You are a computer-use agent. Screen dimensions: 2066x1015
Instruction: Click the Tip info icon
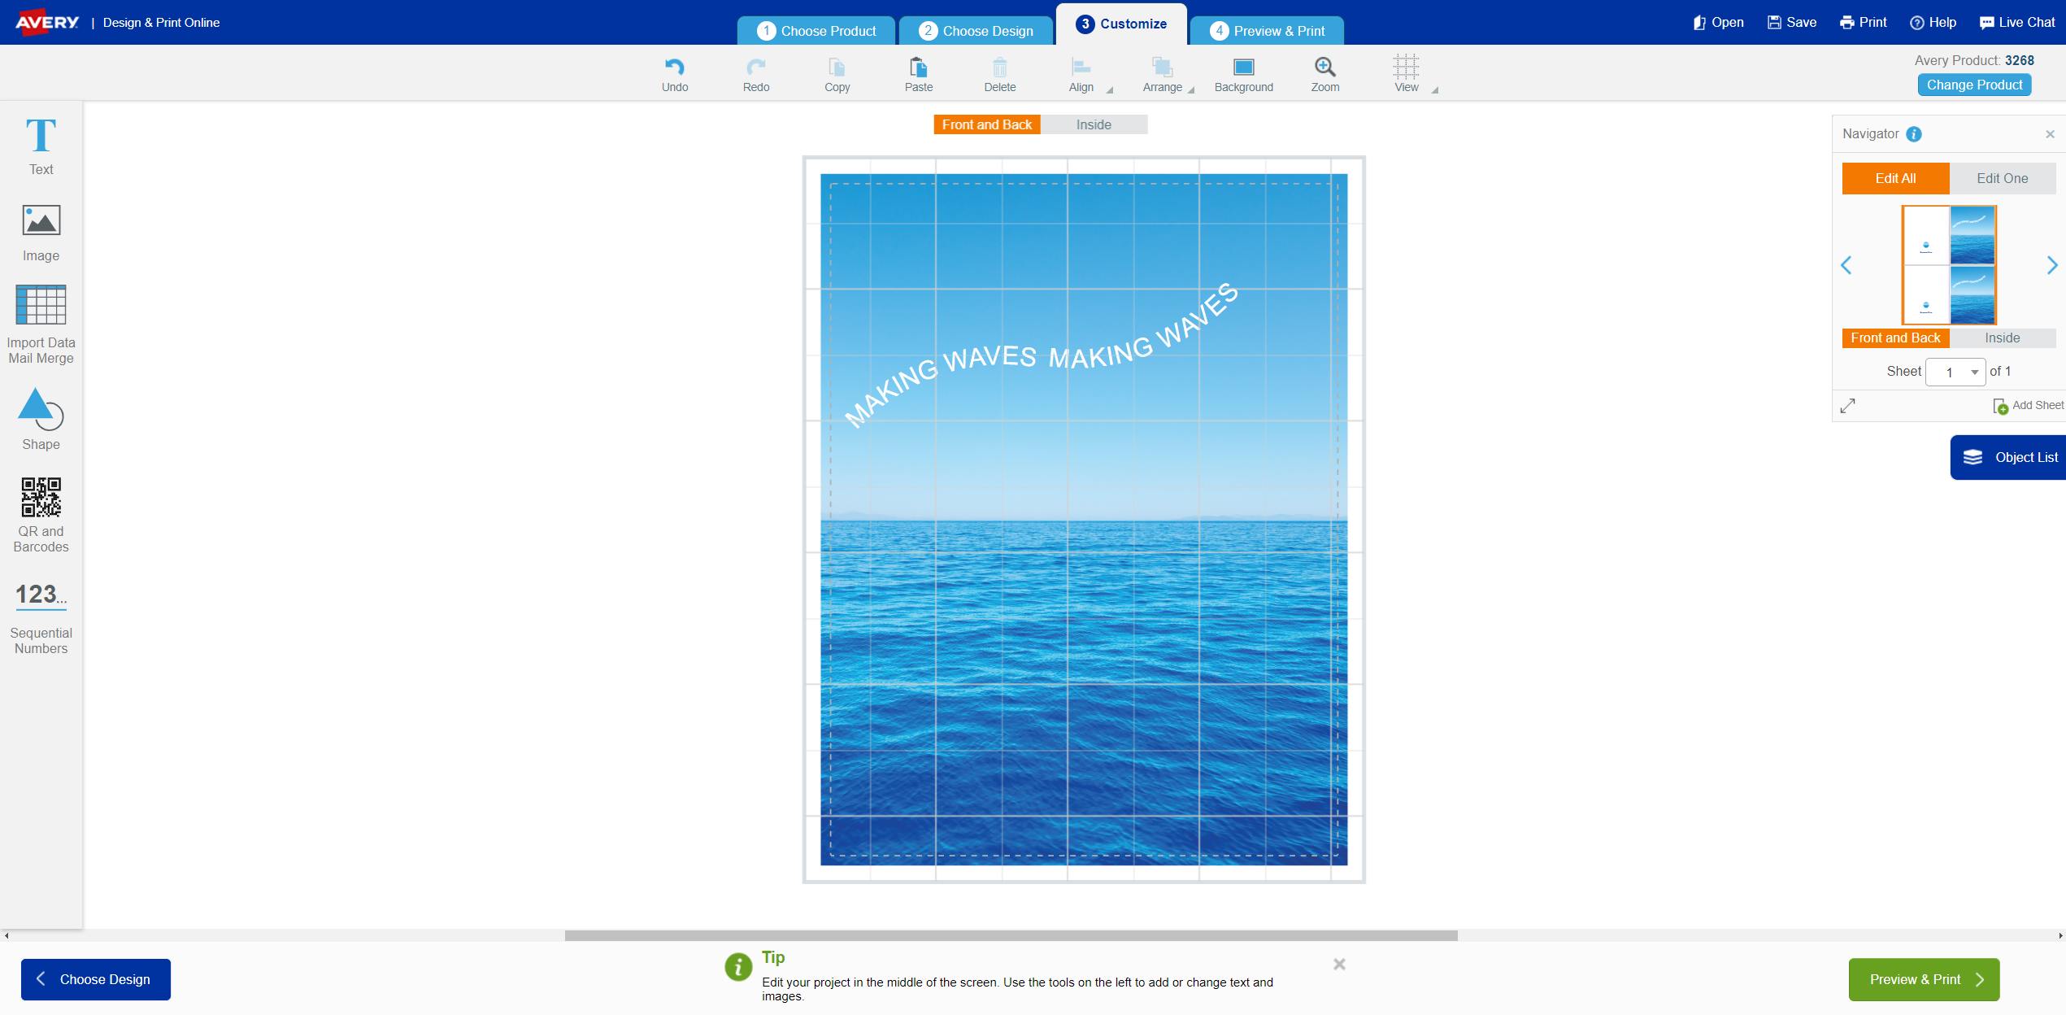(x=738, y=968)
